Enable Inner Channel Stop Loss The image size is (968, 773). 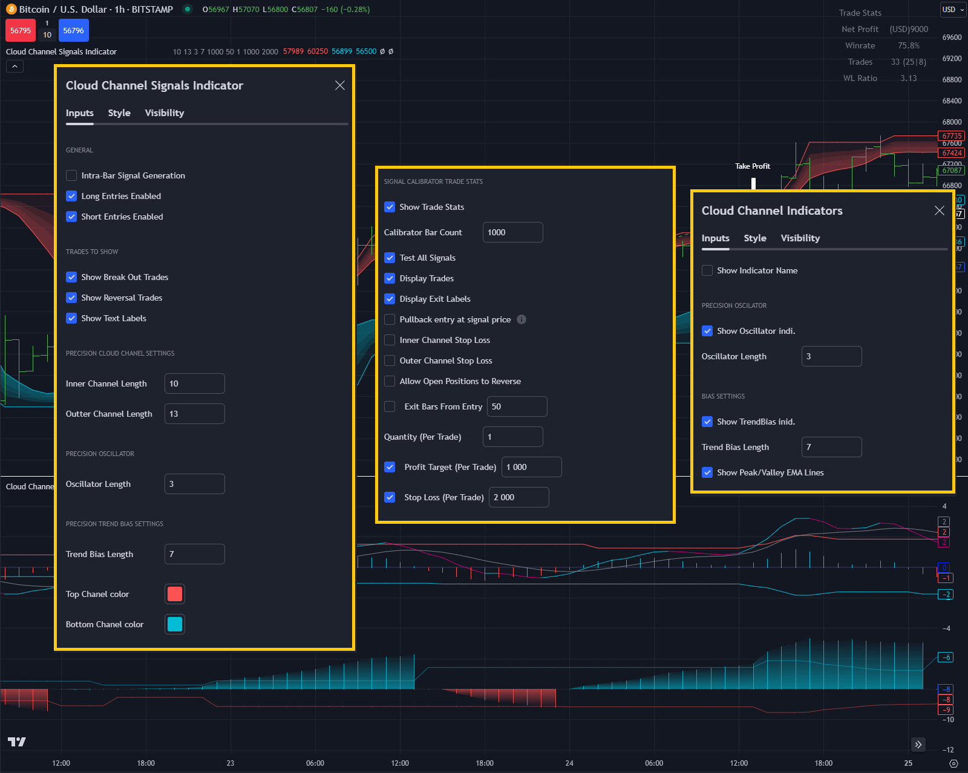coord(390,340)
